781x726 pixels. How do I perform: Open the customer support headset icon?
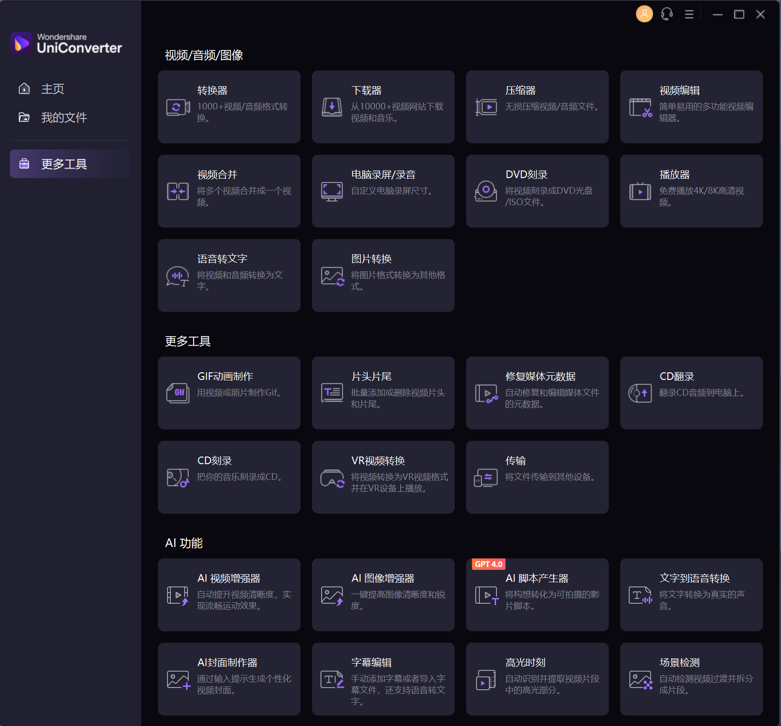667,14
